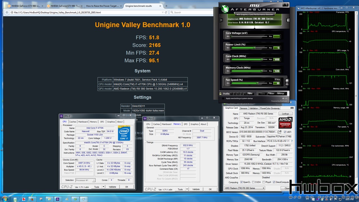
Task: Toggle Apply overclocking at system startup
Action: [x=223, y=98]
